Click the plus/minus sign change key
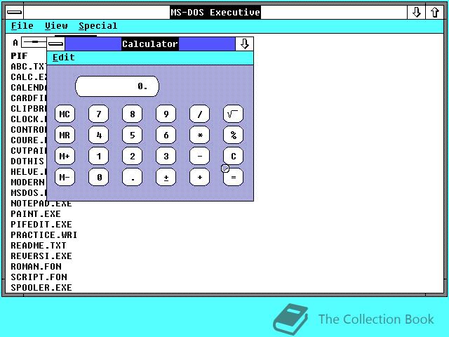 point(166,177)
